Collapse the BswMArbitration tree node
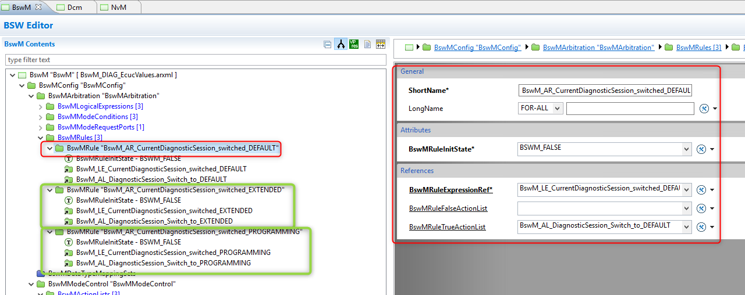Image resolution: width=745 pixels, height=295 pixels. (x=31, y=96)
